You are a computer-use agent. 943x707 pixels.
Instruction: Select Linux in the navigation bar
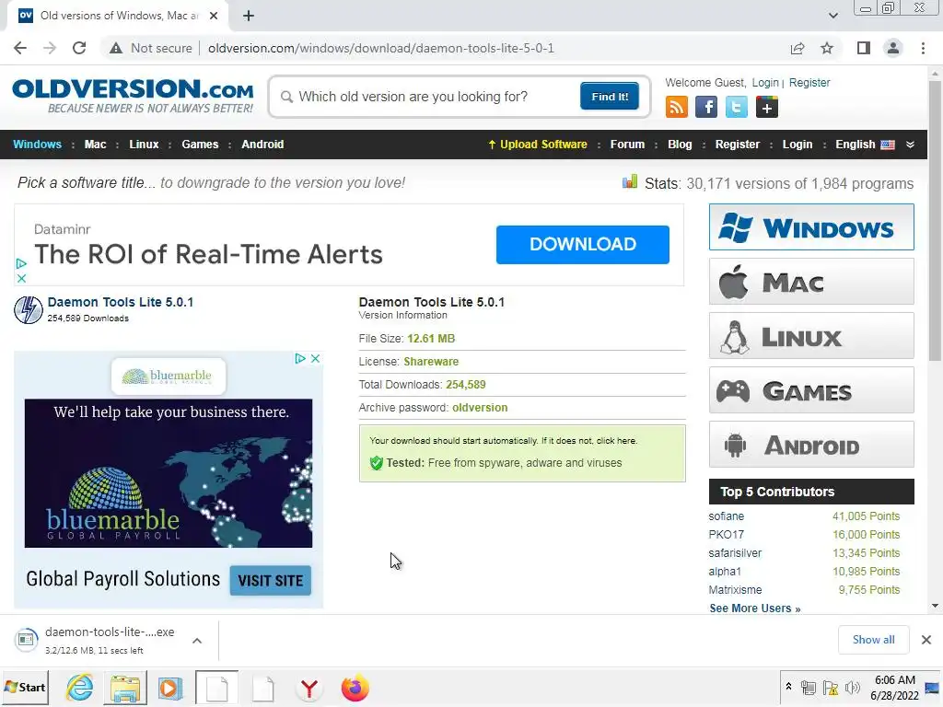click(x=144, y=145)
